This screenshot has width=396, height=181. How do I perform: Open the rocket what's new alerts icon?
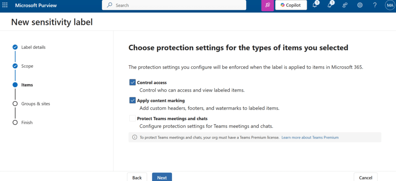click(330, 5)
